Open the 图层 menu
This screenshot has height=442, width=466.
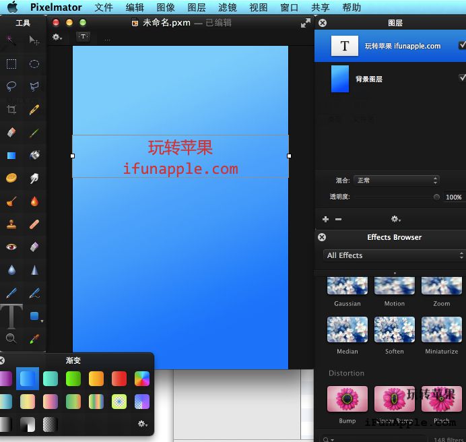[x=197, y=7]
